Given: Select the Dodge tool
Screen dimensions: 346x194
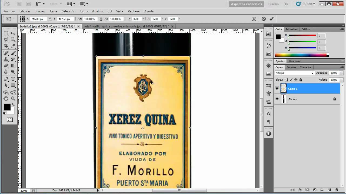Looking at the screenshot, I should coord(13,72).
